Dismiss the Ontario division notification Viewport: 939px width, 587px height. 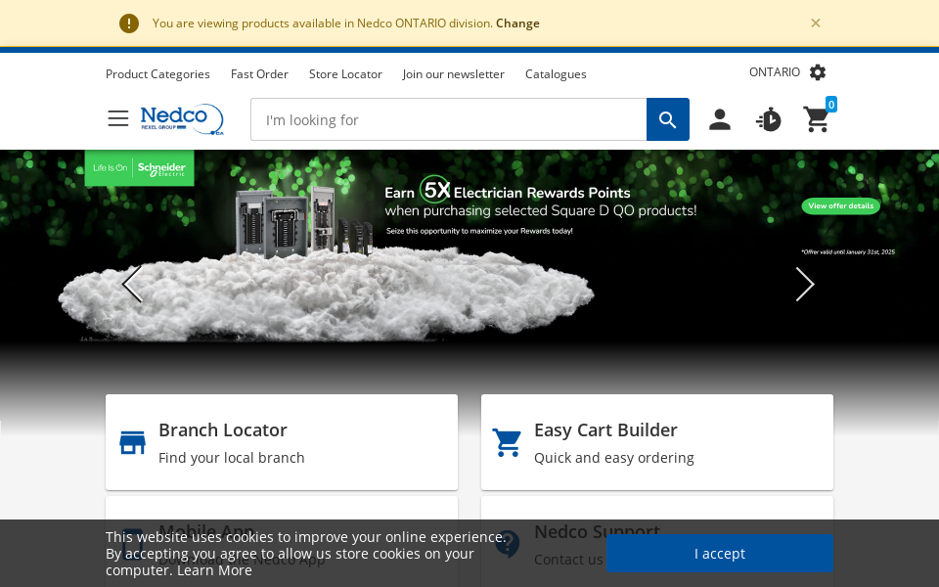tap(815, 23)
